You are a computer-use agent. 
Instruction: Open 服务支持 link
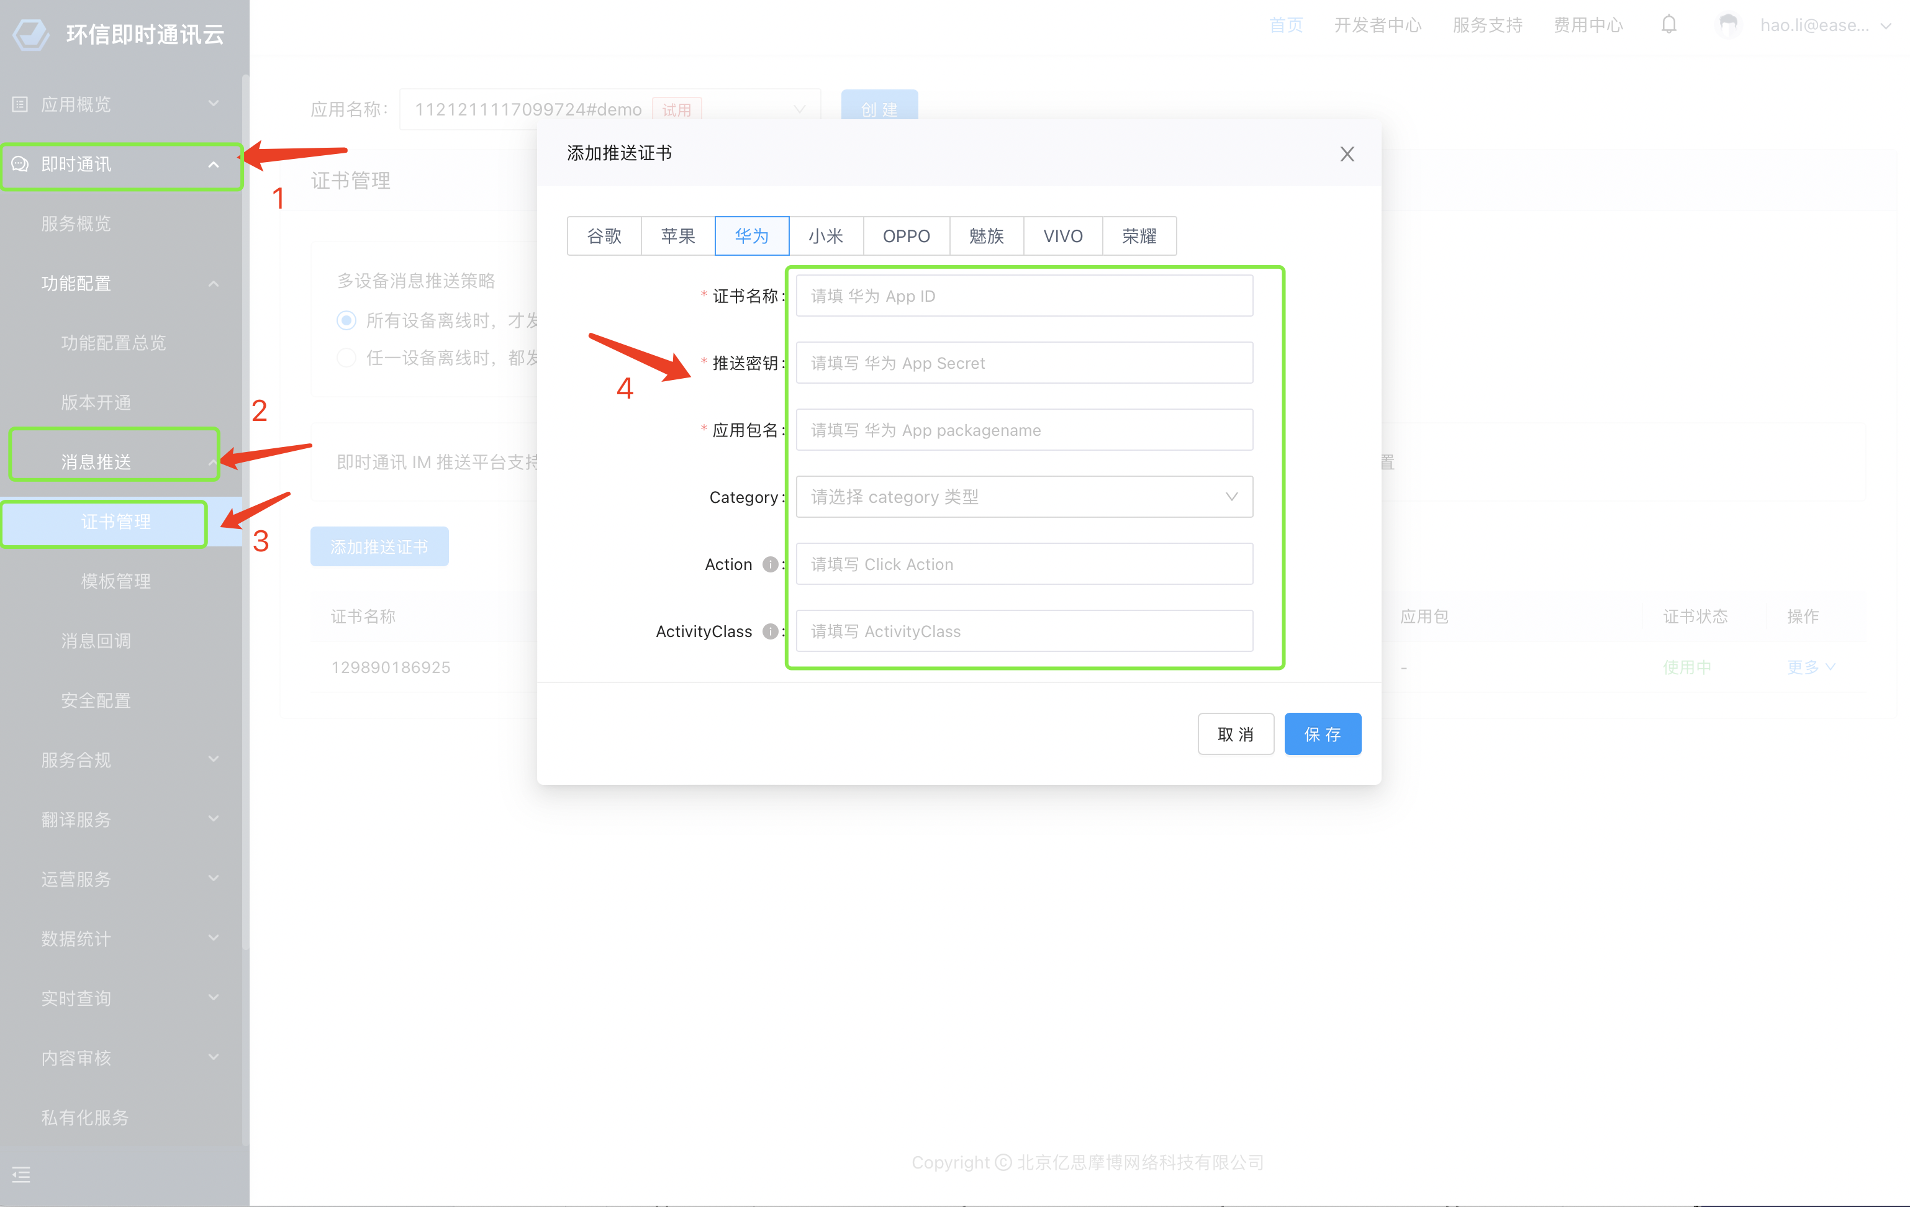click(1487, 25)
